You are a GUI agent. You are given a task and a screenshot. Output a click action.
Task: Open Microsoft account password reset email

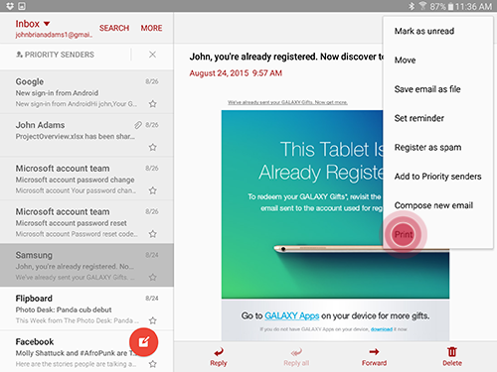click(x=86, y=222)
